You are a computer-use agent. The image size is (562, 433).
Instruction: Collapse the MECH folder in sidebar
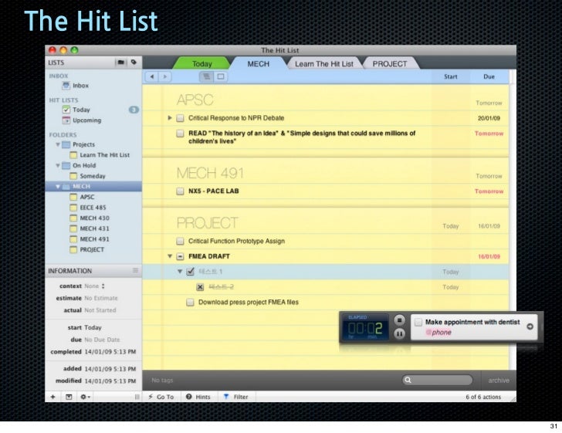pos(58,186)
